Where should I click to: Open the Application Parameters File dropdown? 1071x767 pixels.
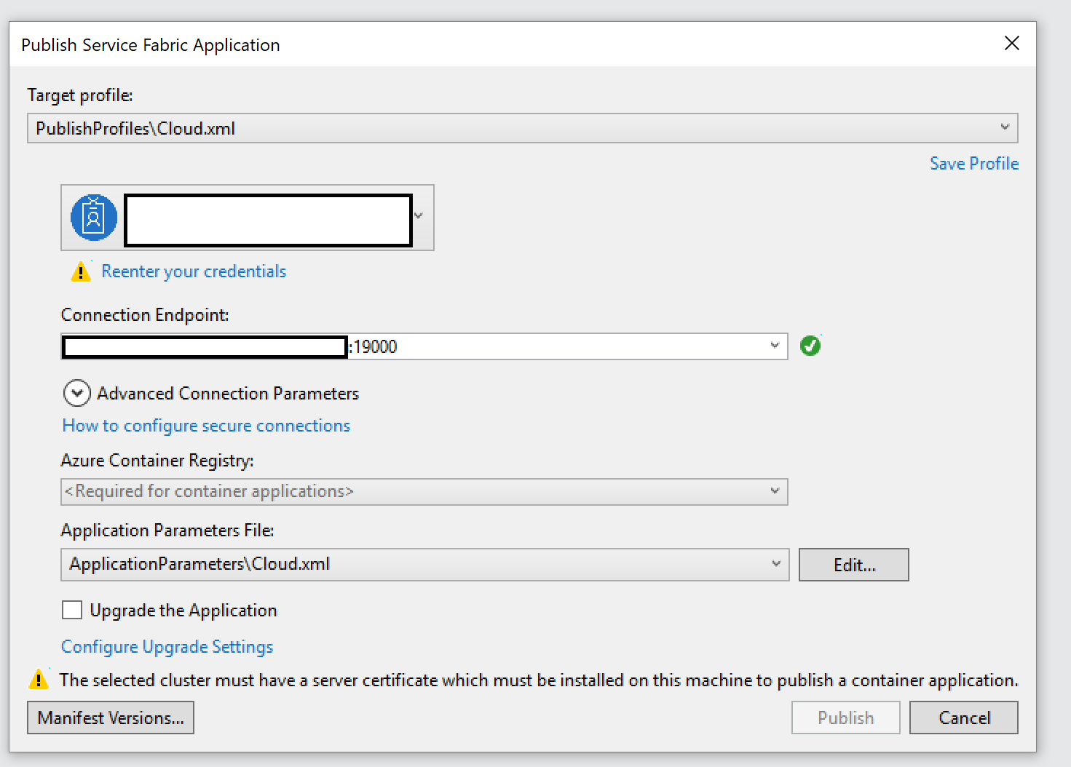coord(774,564)
